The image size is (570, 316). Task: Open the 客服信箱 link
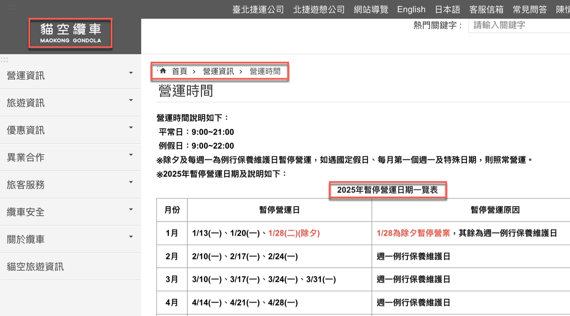487,9
